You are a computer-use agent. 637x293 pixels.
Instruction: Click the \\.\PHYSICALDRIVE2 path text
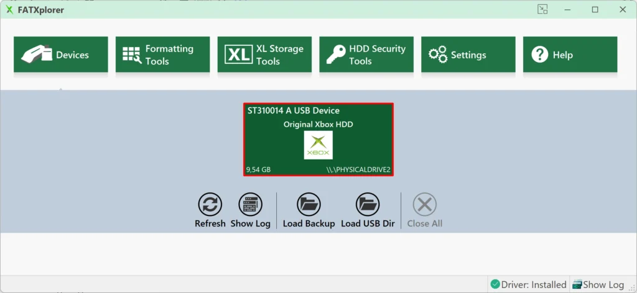click(x=358, y=170)
